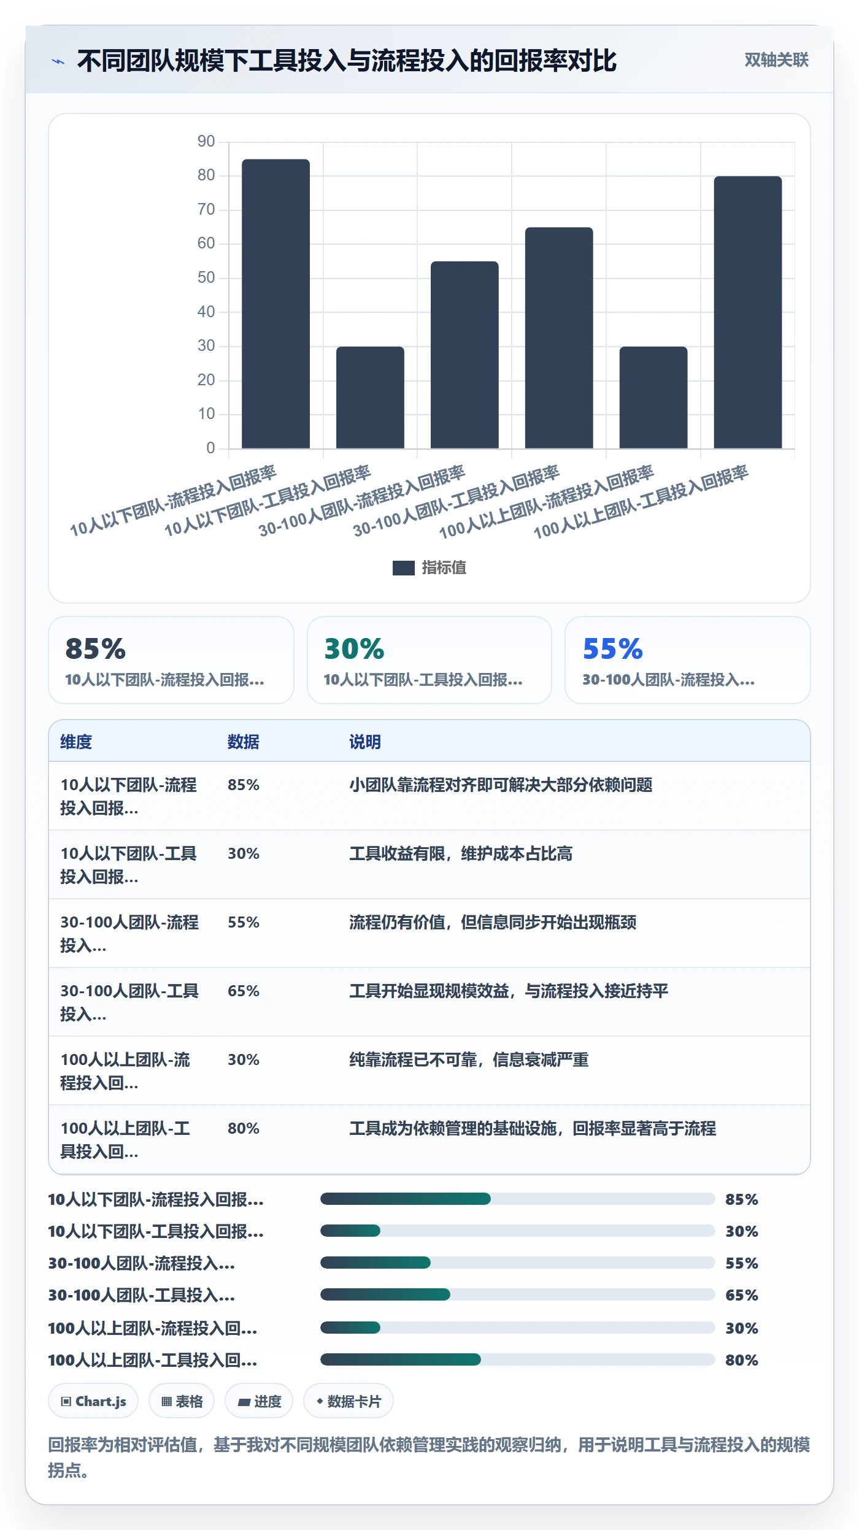Open the green 30% data card

tap(429, 660)
